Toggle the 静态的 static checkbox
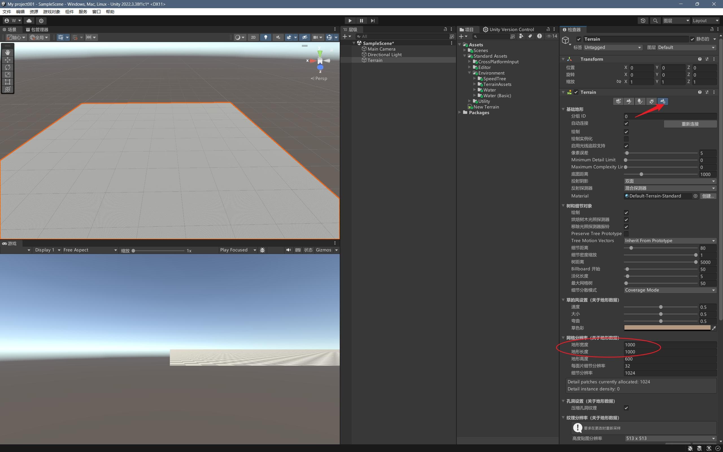The height and width of the screenshot is (452, 723). pos(692,39)
